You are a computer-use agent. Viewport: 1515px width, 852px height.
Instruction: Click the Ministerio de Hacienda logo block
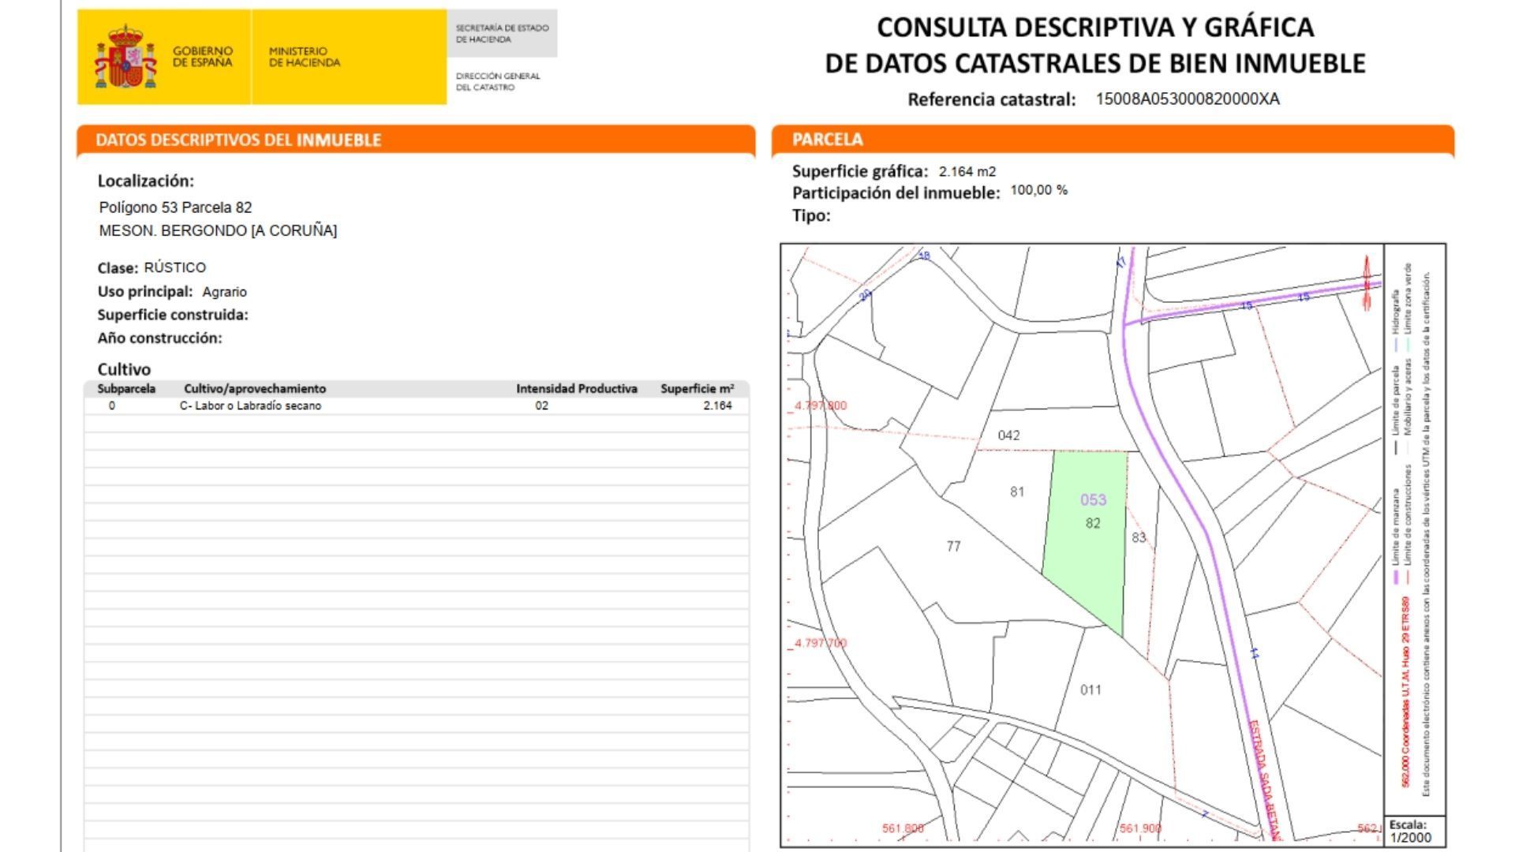point(305,57)
